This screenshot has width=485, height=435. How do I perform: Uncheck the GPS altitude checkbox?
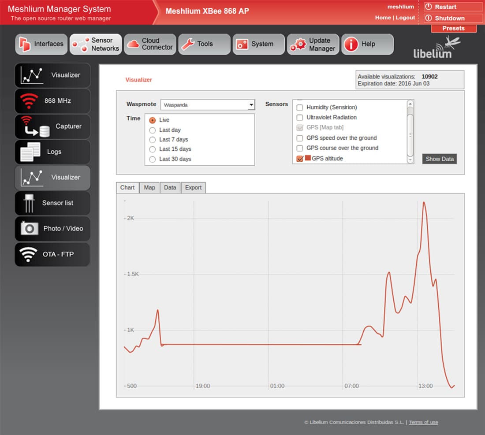299,159
